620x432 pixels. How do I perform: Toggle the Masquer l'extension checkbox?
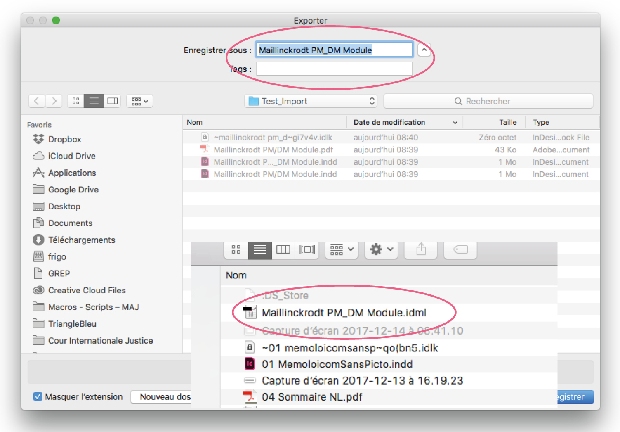(x=38, y=397)
